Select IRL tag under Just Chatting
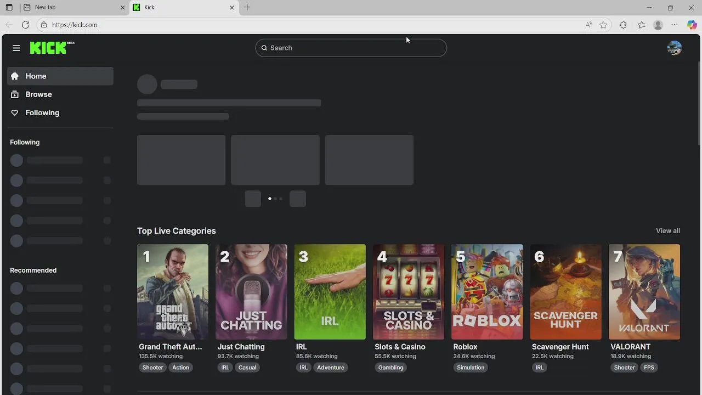Viewport: 702px width, 395px height. (225, 368)
